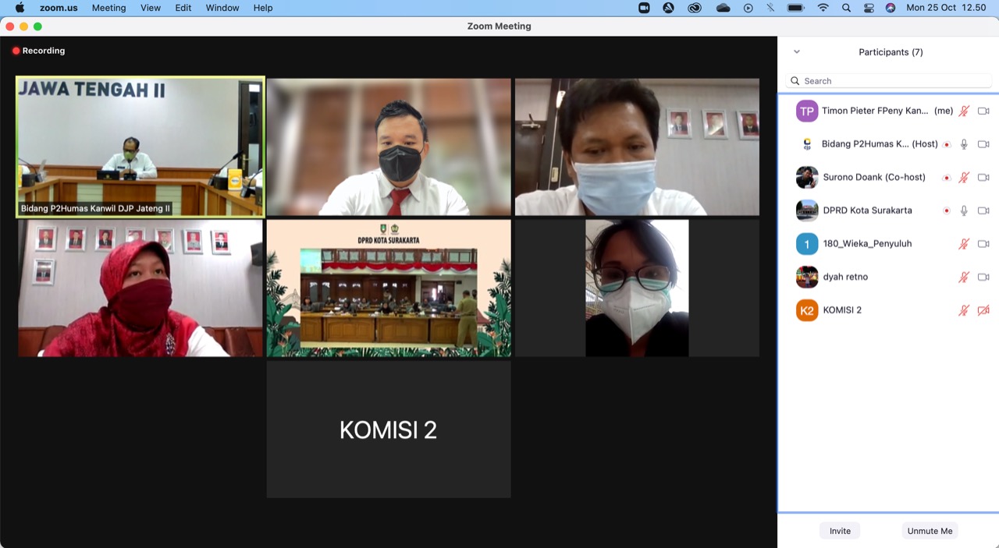
Task: Click Surono Doank (Co-host) name
Action: (x=874, y=178)
